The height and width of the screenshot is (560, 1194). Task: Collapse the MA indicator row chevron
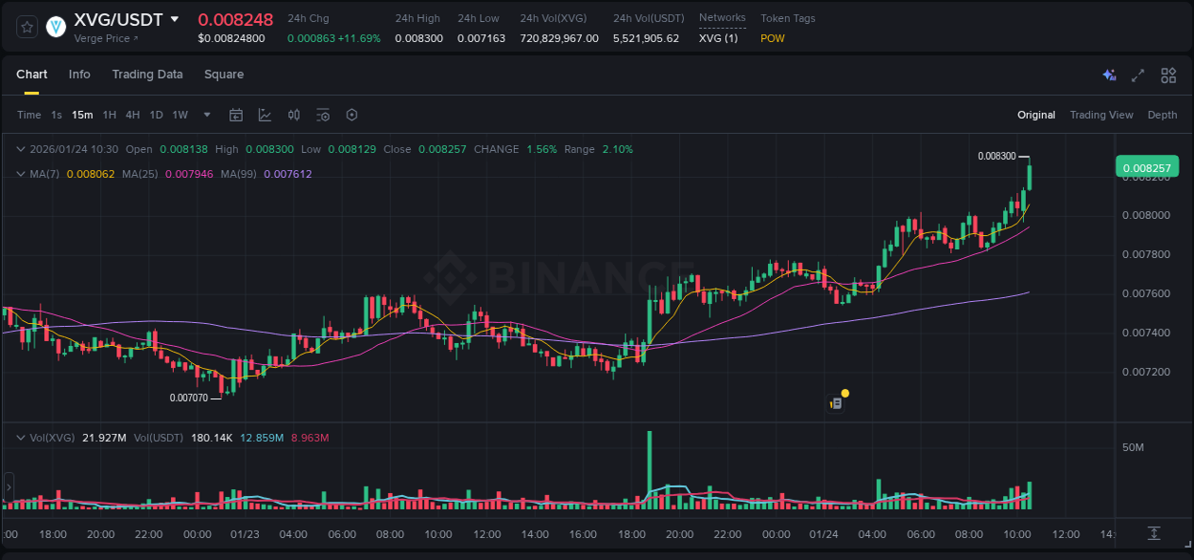tap(20, 174)
